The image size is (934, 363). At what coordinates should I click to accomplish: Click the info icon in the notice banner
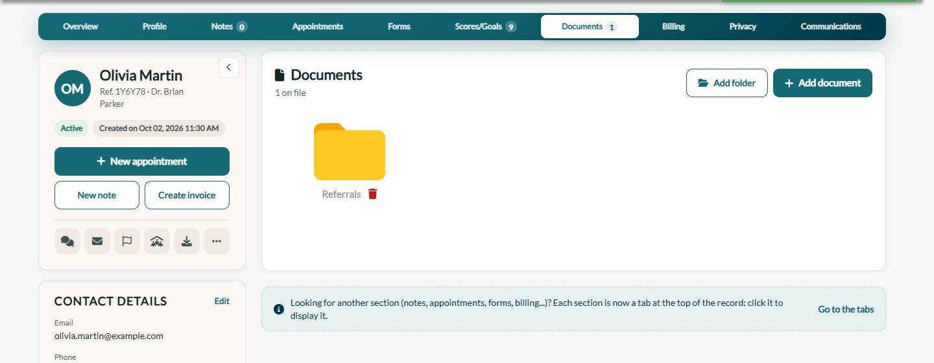click(x=279, y=309)
